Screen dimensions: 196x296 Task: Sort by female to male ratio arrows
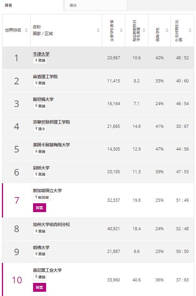pos(190,30)
